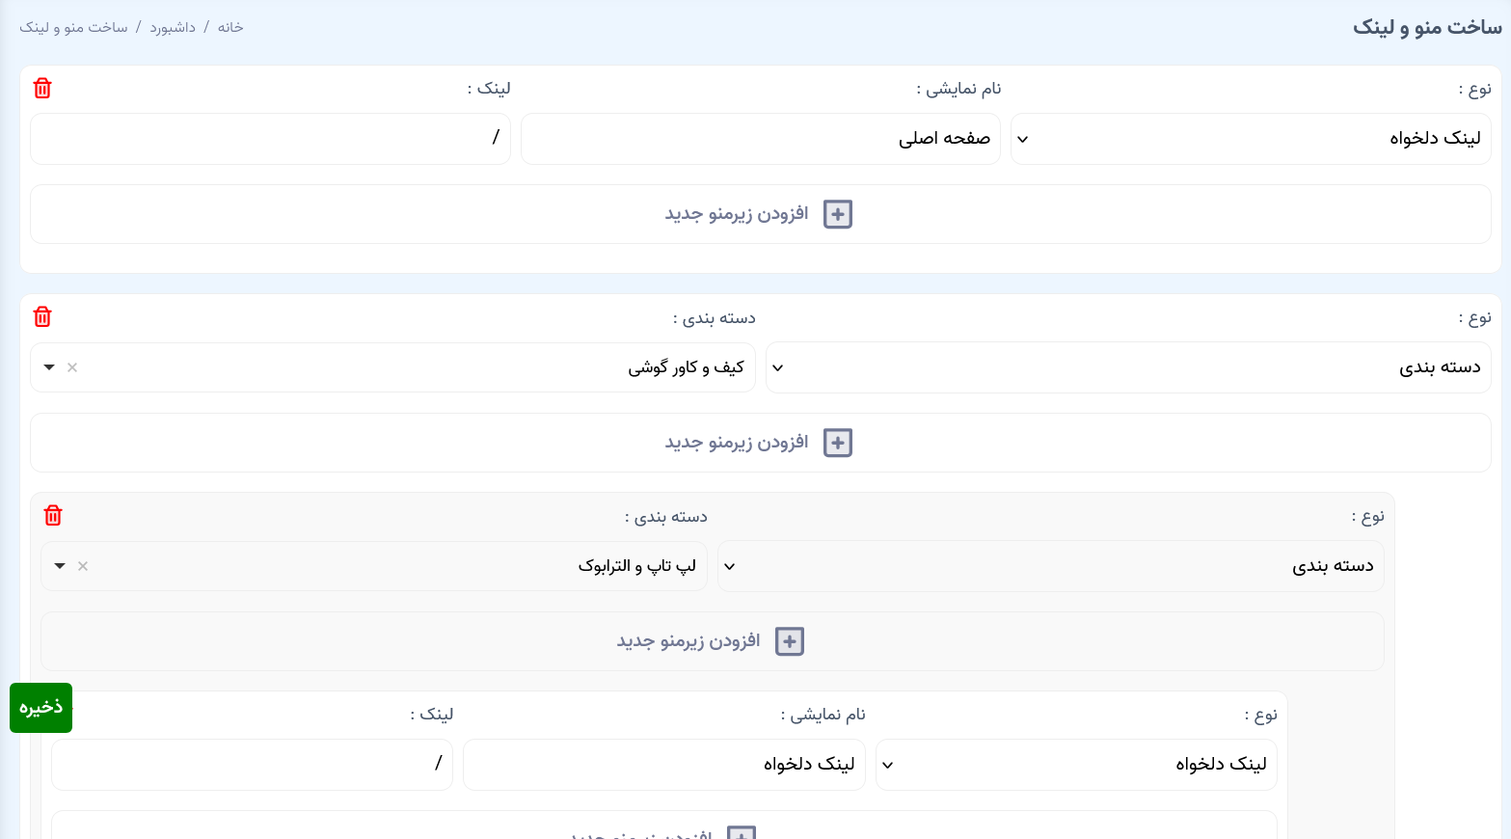Clear the لپ تاپ و الترابوک category selection
Viewport: 1511px width, 839px height.
[x=83, y=566]
